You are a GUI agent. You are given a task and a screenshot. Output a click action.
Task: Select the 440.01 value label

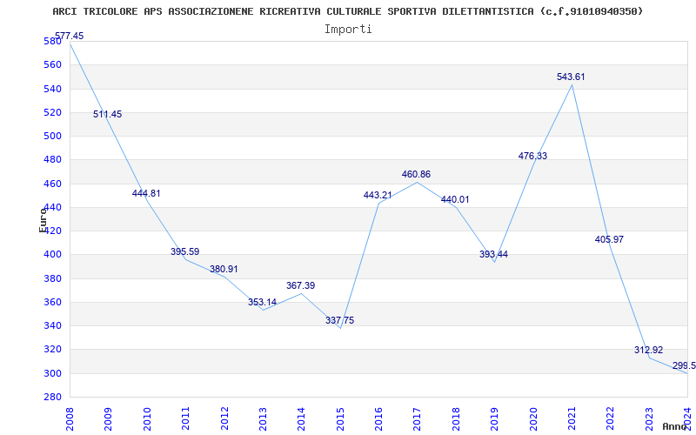[x=455, y=200]
